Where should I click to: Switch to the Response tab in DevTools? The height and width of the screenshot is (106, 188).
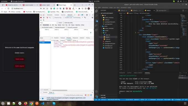(75, 38)
